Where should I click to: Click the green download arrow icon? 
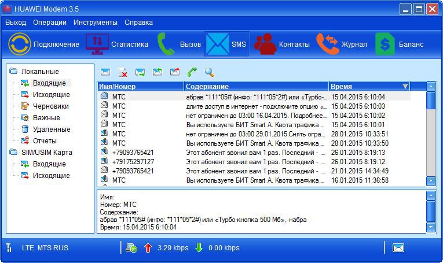pyautogui.click(x=199, y=248)
